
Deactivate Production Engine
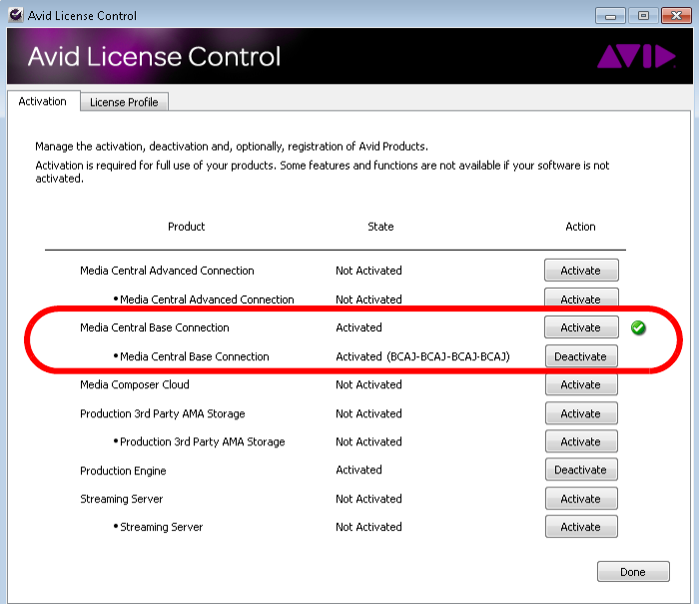[580, 470]
